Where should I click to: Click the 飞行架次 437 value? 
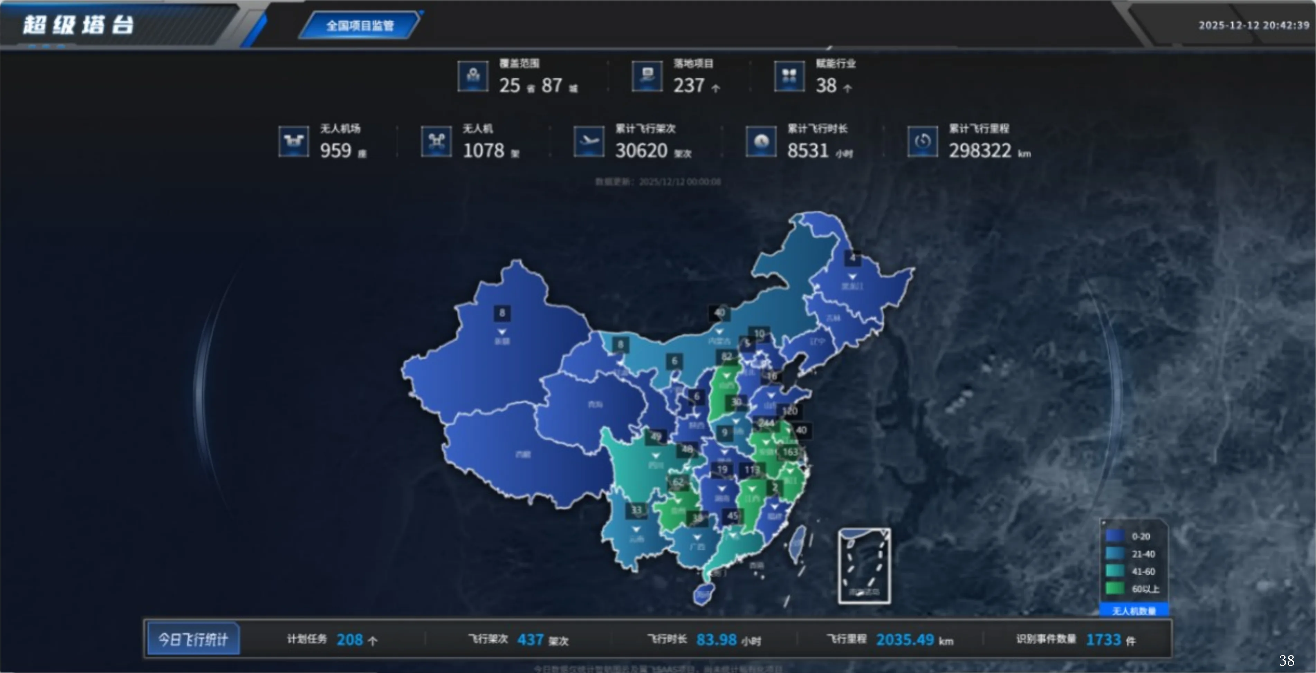click(530, 640)
